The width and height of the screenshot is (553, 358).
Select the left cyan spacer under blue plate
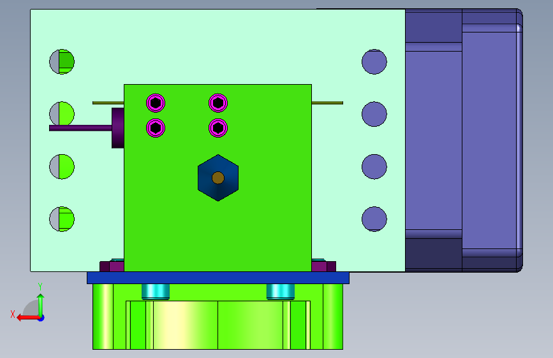(x=156, y=292)
